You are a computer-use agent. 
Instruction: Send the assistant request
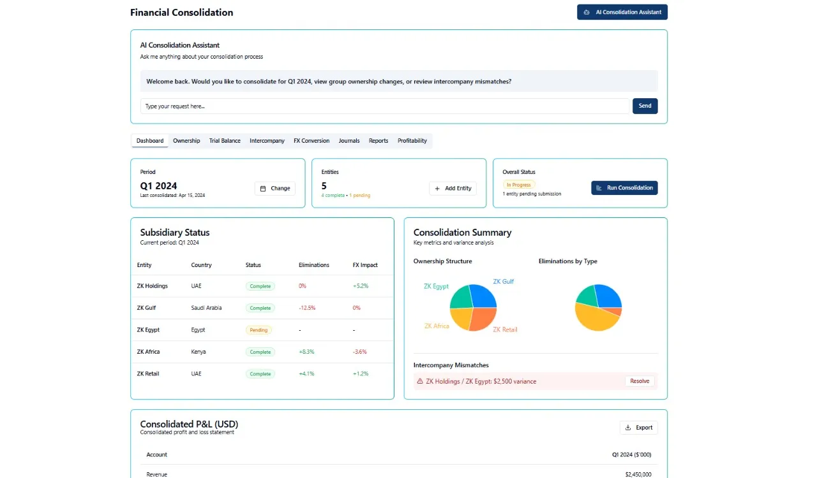coord(645,106)
